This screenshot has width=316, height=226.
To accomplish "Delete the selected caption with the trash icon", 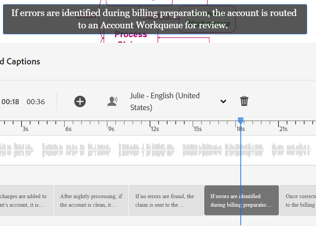I will [244, 101].
